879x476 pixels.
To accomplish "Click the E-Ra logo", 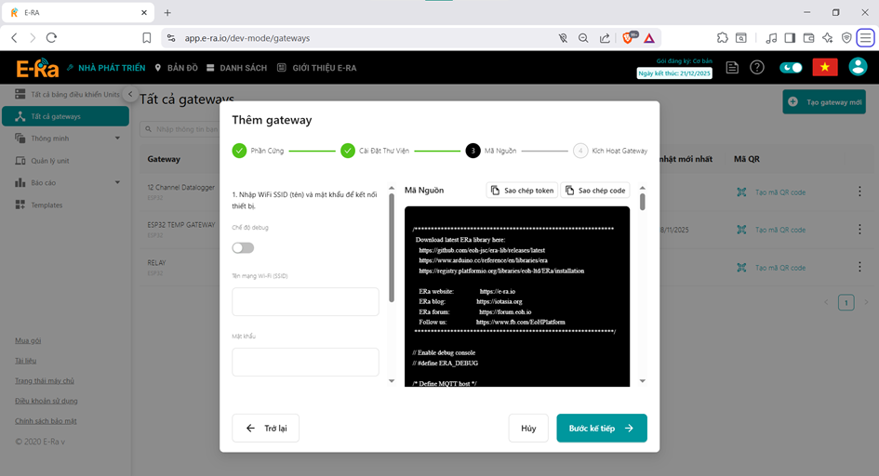I will pyautogui.click(x=37, y=68).
